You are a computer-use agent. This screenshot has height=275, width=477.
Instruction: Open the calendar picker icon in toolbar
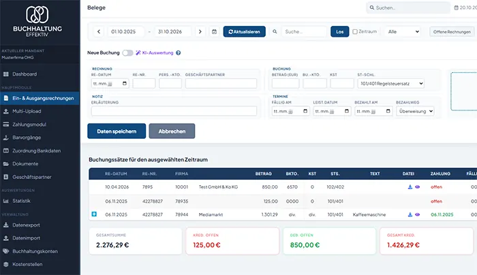click(214, 31)
